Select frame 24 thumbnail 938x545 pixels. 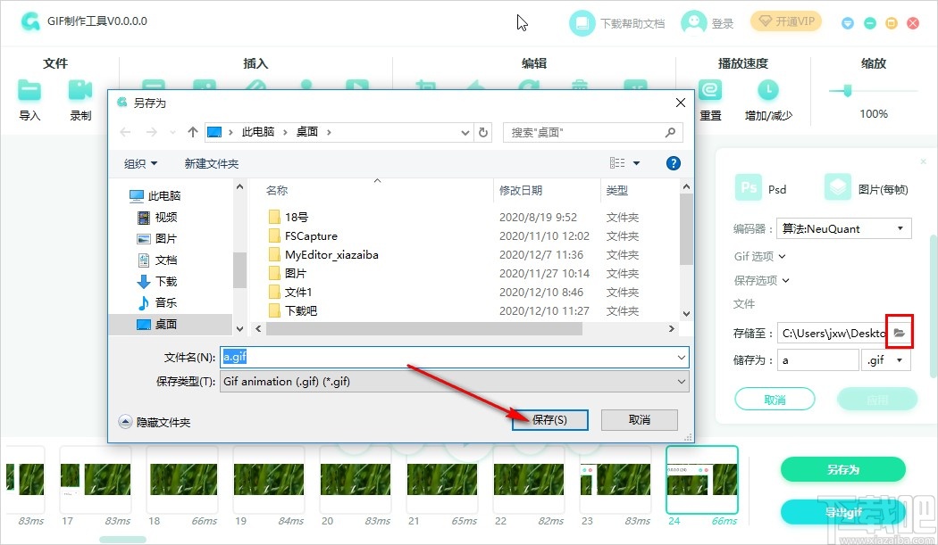click(702, 479)
